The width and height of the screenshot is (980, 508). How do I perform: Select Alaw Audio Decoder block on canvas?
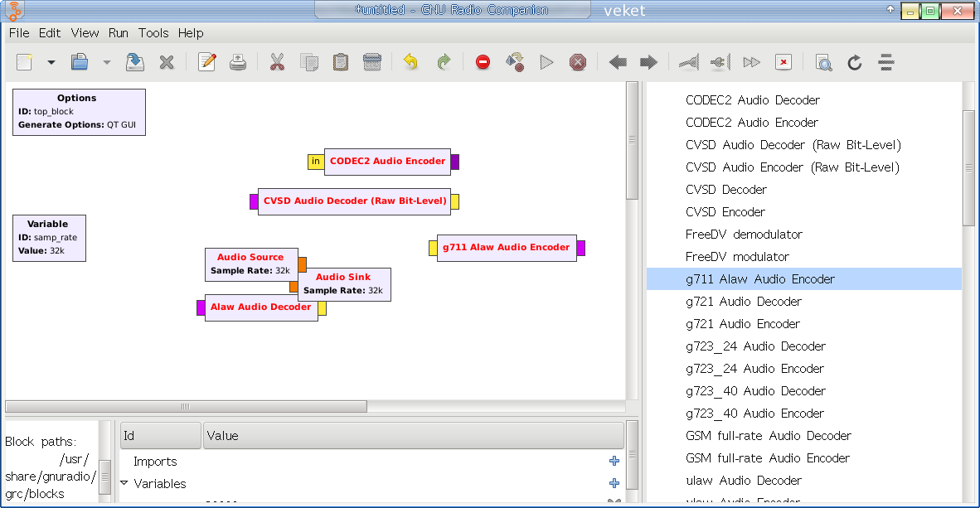(261, 307)
